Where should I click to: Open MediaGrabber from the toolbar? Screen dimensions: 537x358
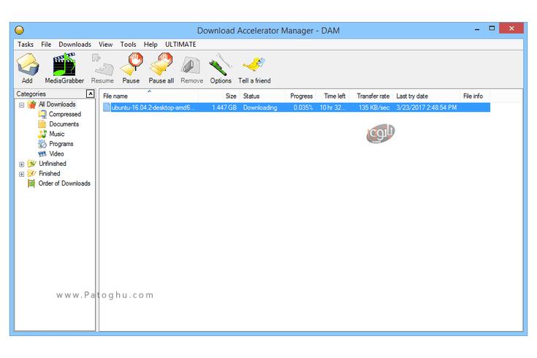[64, 69]
